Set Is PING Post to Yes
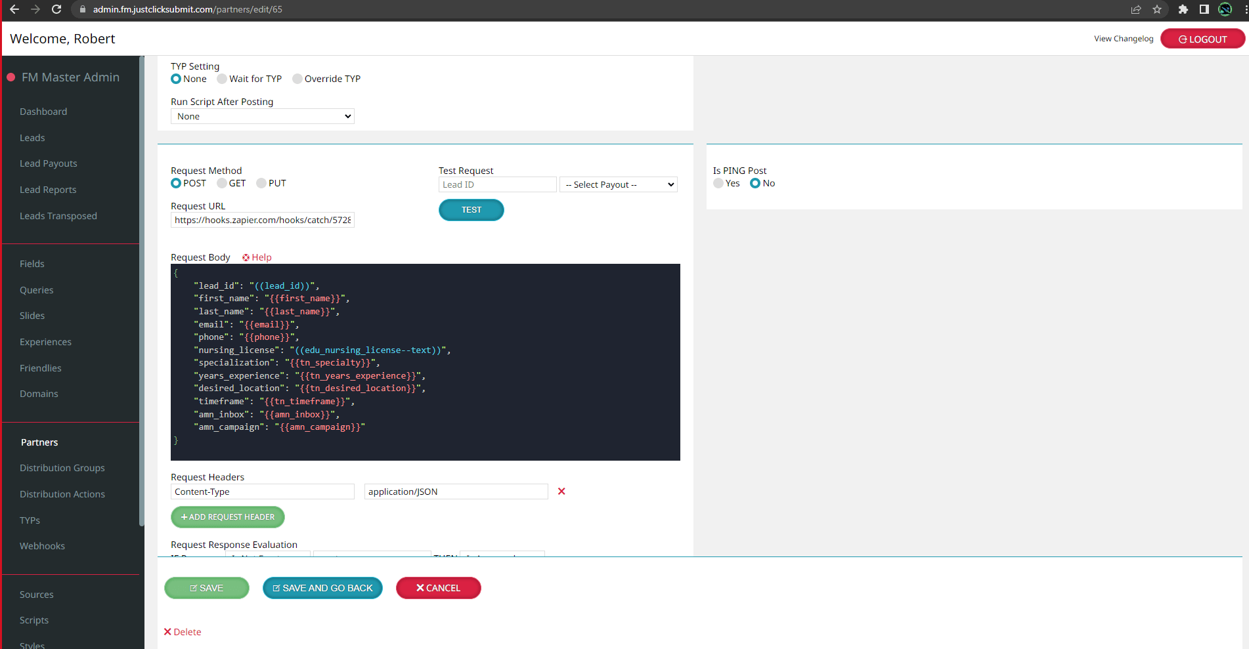 718,183
